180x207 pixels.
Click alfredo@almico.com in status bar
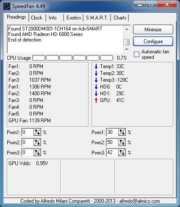[139, 201]
